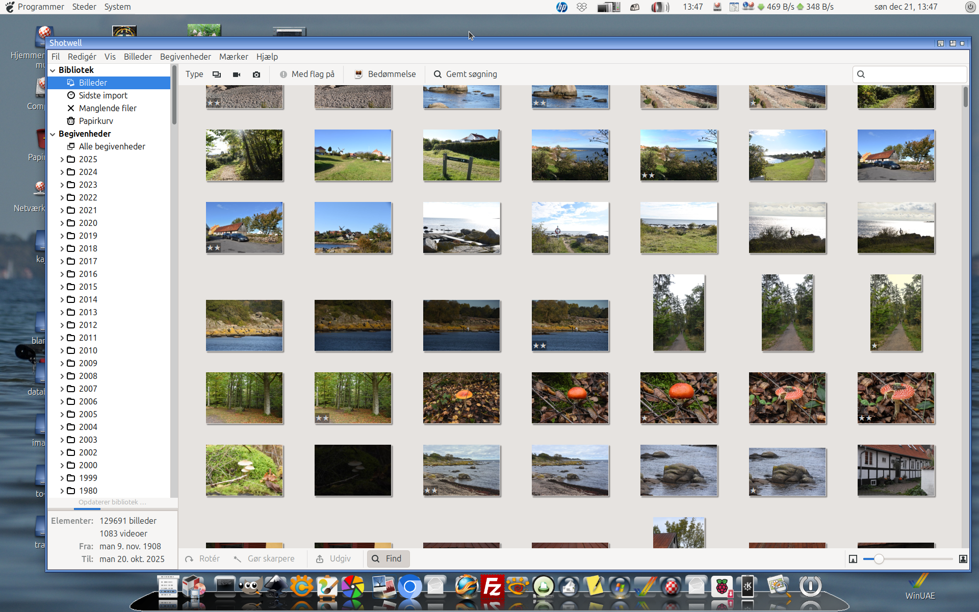Select Papirkurv in the sidebar
This screenshot has width=979, height=612.
point(96,121)
